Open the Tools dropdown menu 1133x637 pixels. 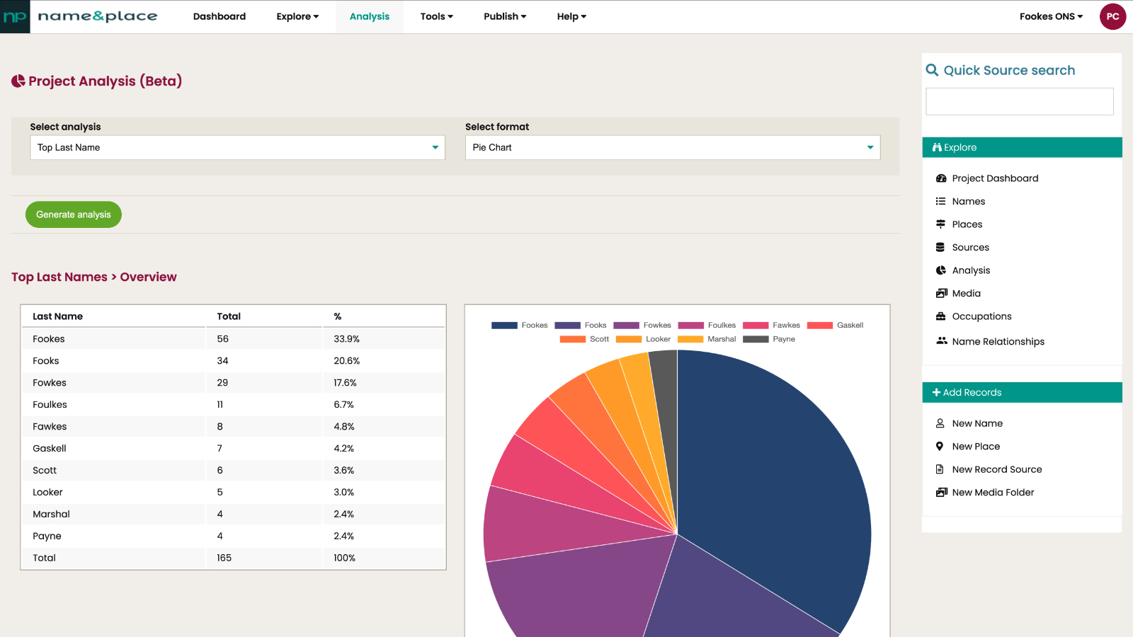436,16
